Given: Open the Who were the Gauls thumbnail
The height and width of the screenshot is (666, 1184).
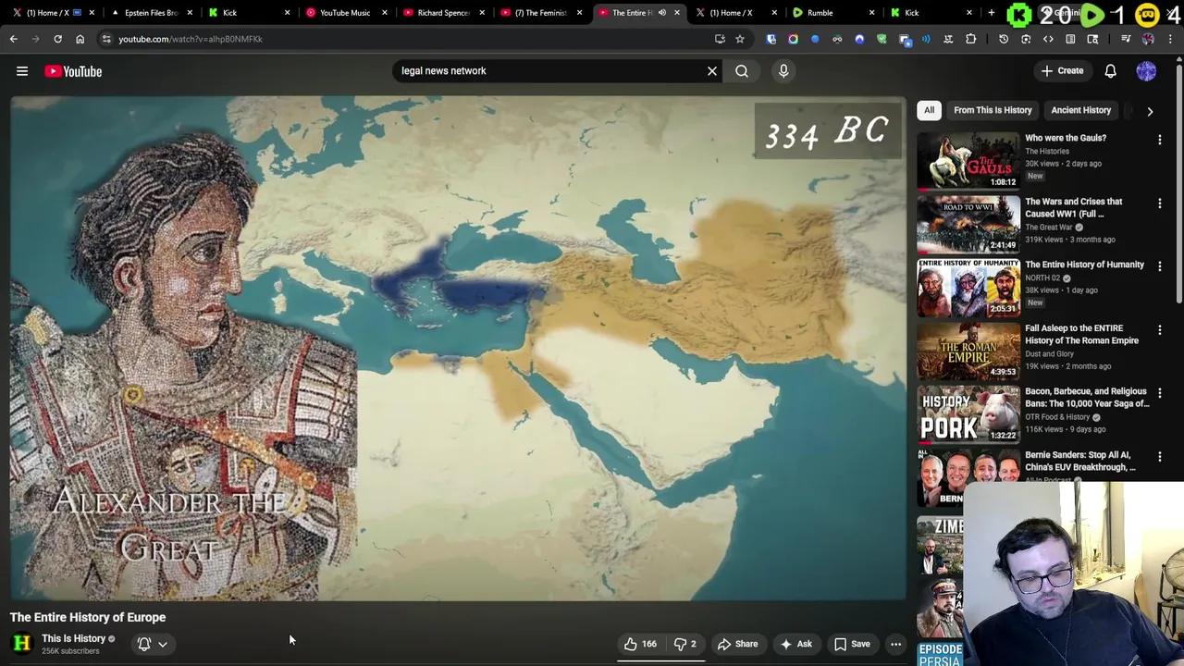Looking at the screenshot, I should click(968, 161).
